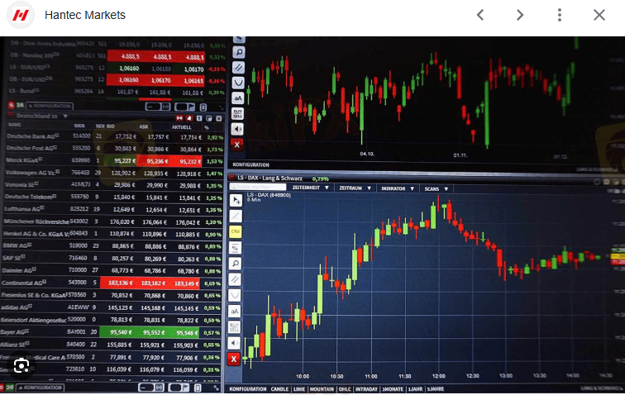Screen dimensions: 625x395
Task: Open the Zeiteinheit dropdown
Action: [311, 188]
